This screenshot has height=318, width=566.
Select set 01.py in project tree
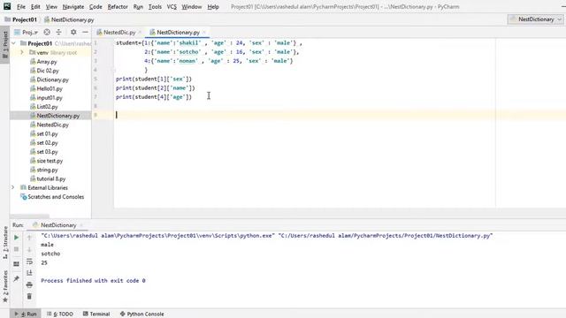(44, 133)
